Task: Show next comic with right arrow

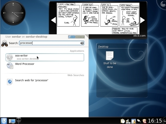Action: [142, 20]
